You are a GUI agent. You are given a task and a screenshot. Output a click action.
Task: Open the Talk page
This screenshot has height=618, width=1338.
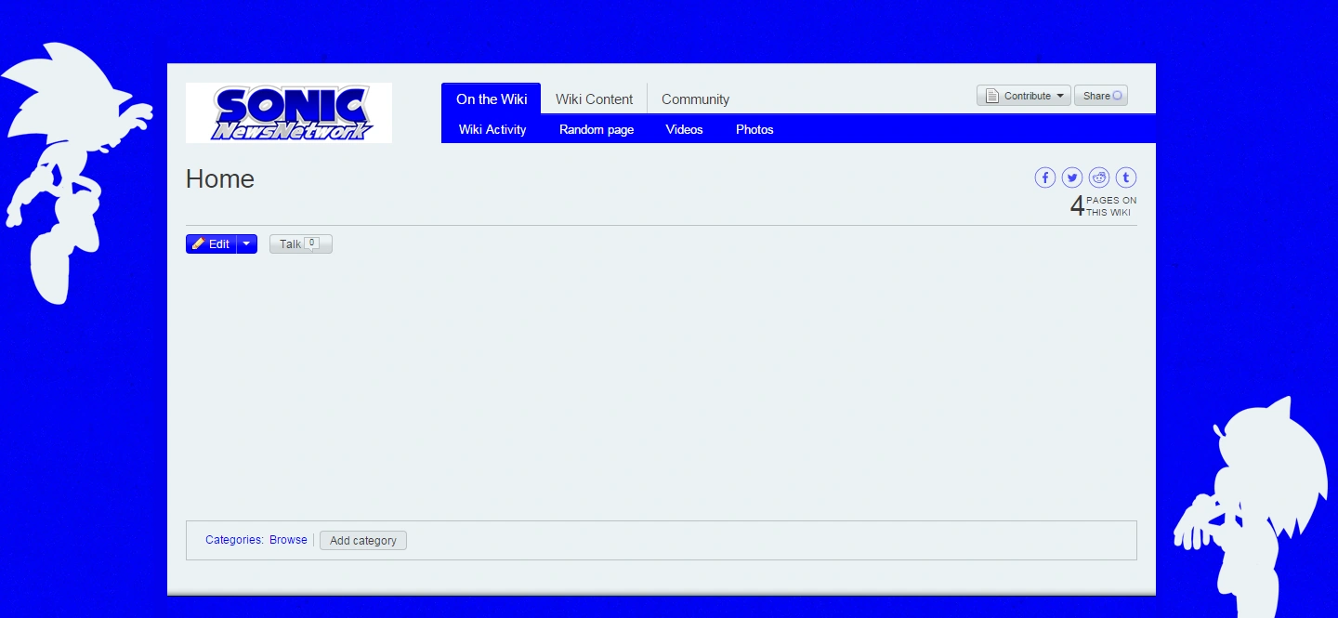[300, 244]
